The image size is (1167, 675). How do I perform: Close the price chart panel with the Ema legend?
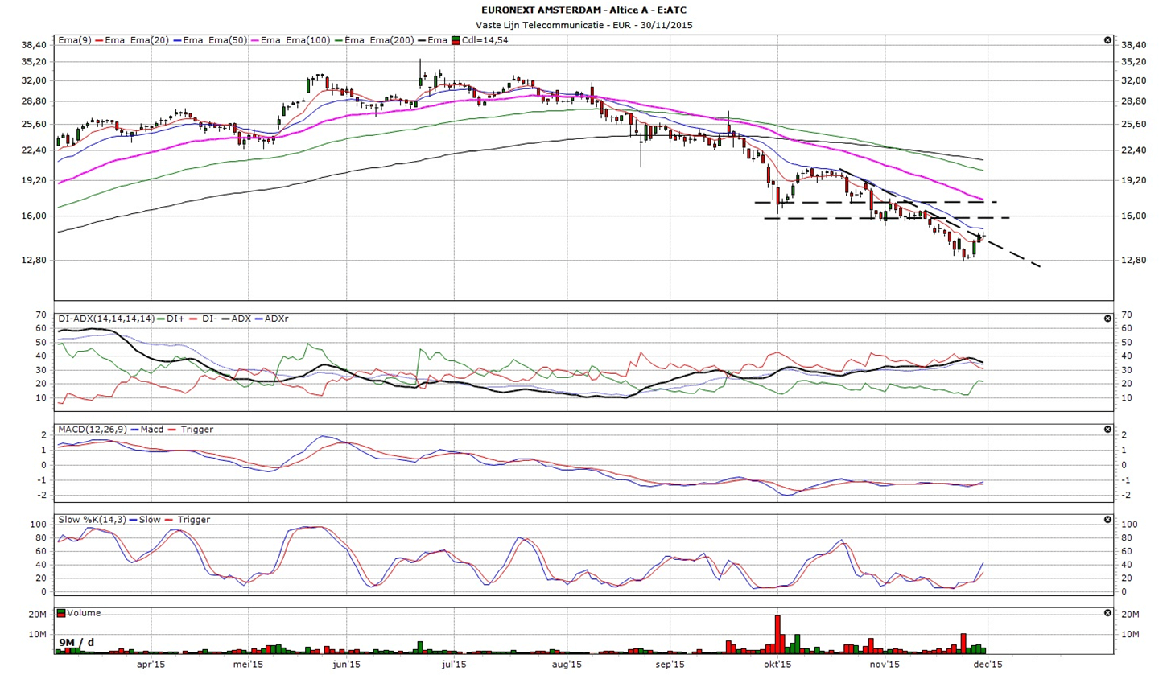pos(1107,40)
